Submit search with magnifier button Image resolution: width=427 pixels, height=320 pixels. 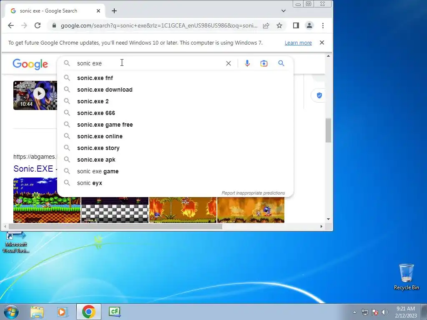pyautogui.click(x=281, y=63)
